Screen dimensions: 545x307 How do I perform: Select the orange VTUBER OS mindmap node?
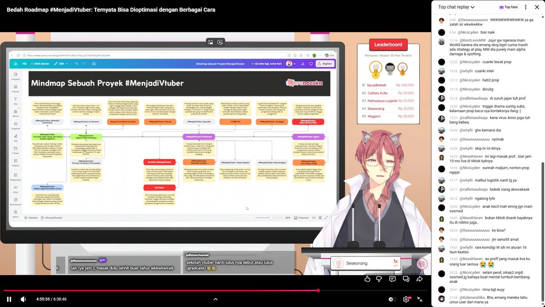[x=235, y=121]
